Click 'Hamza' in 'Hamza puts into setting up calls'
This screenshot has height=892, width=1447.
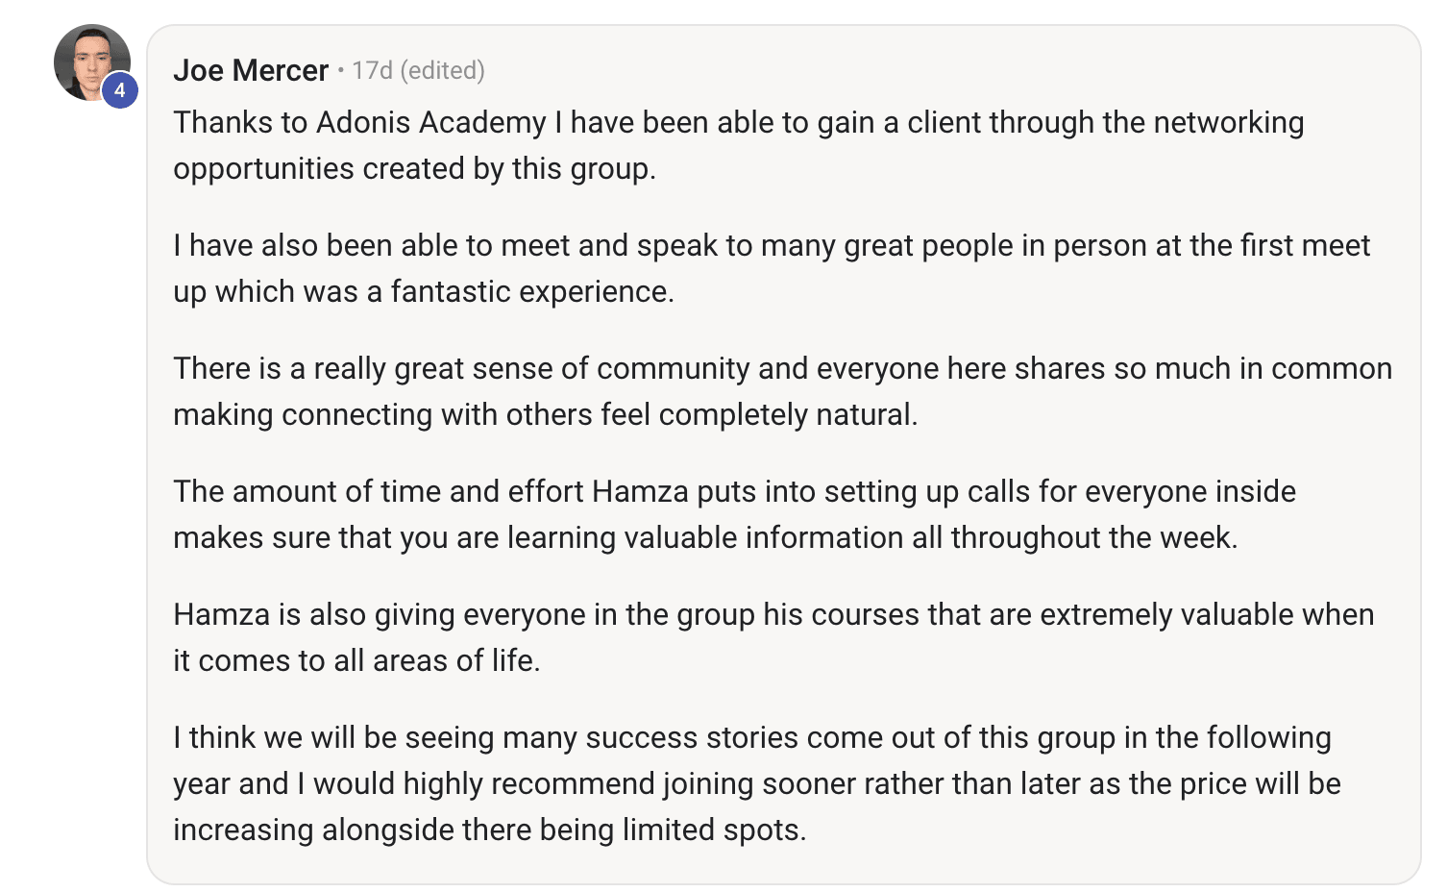640,491
